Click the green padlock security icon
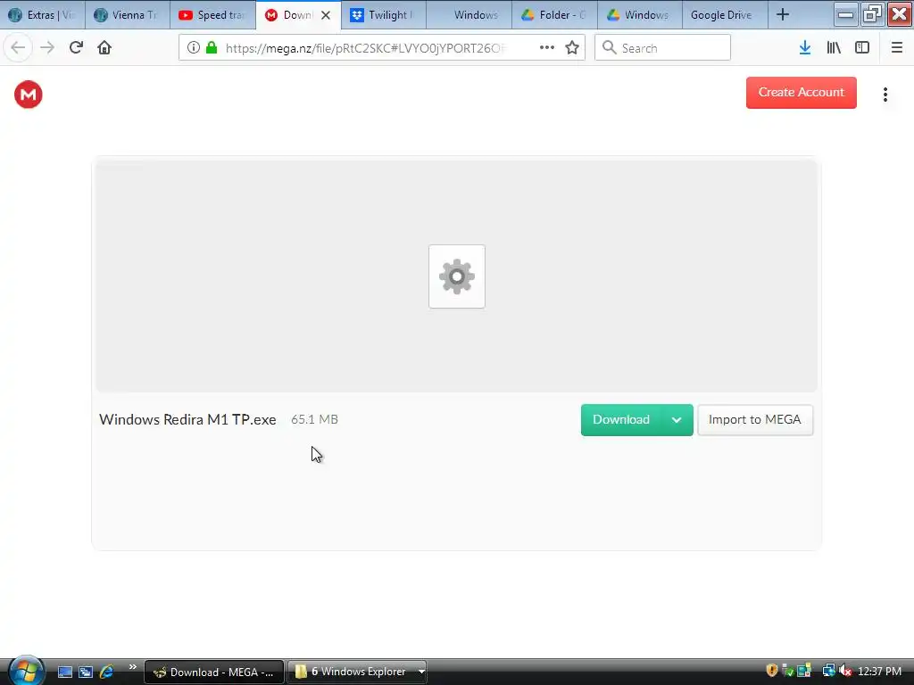914x685 pixels. click(x=212, y=48)
